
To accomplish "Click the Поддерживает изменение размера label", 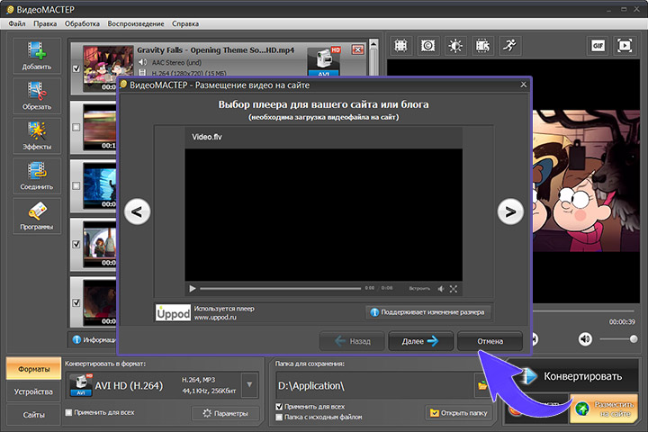I will (432, 312).
